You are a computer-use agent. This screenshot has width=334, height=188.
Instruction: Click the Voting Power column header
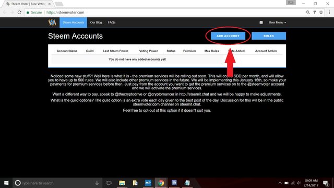pyautogui.click(x=148, y=51)
